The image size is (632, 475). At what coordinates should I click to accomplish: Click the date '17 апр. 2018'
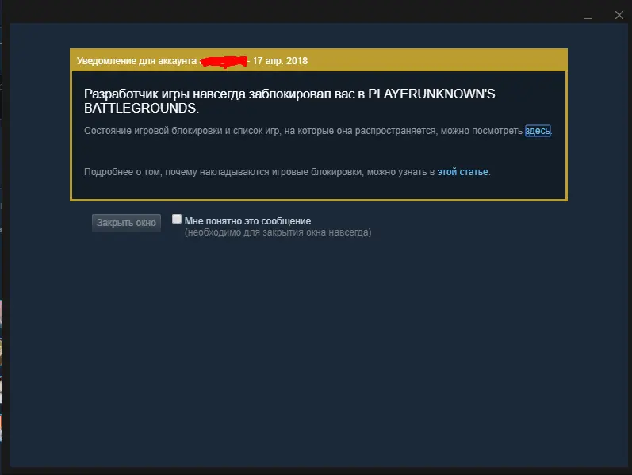click(280, 61)
